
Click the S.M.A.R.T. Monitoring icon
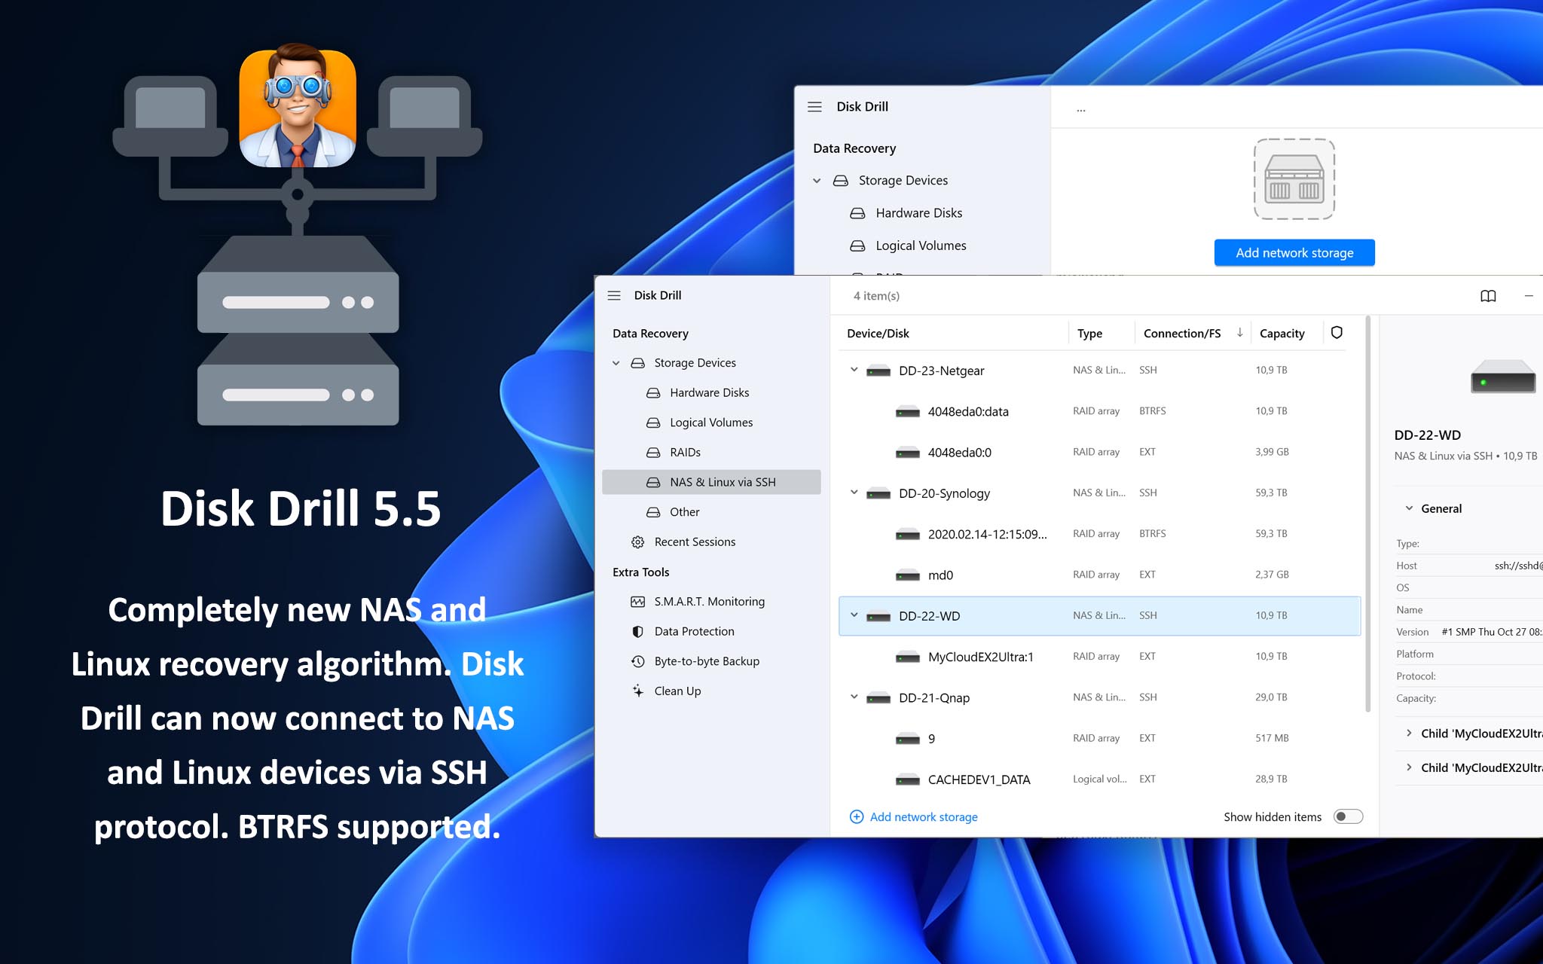(x=639, y=601)
